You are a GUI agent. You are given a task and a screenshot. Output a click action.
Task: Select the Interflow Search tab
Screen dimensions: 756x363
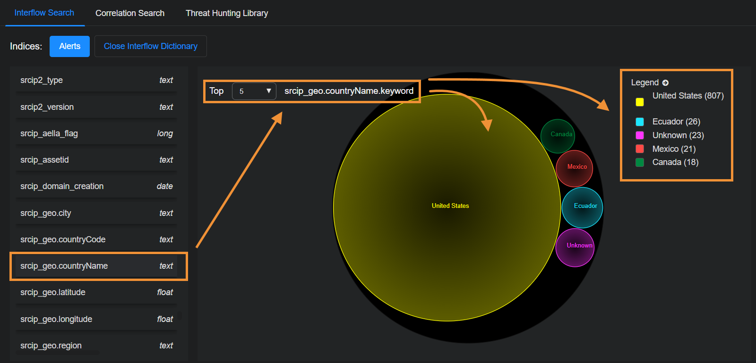pyautogui.click(x=44, y=13)
